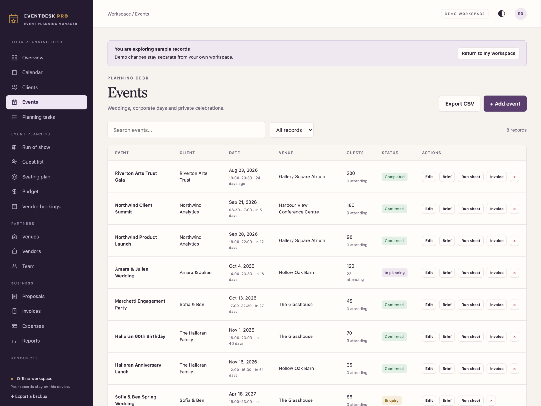Open Run sheet for Northwind Product Launch

(x=471, y=241)
